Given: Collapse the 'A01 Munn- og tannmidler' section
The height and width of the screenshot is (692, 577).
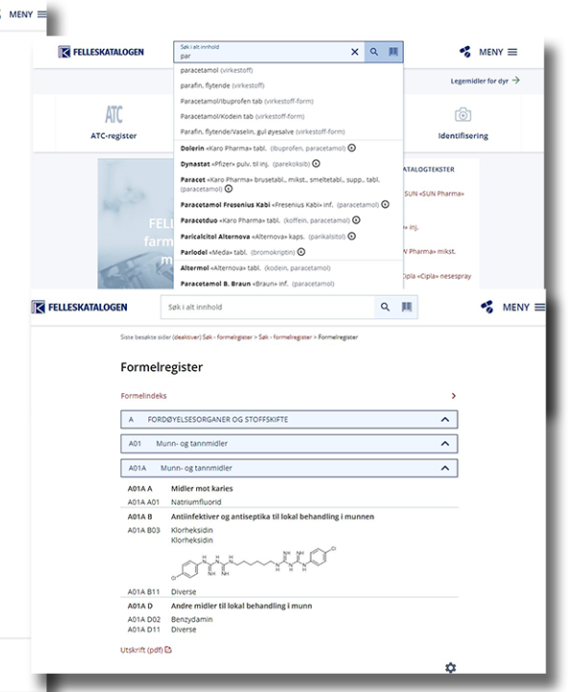Looking at the screenshot, I should coord(444,444).
